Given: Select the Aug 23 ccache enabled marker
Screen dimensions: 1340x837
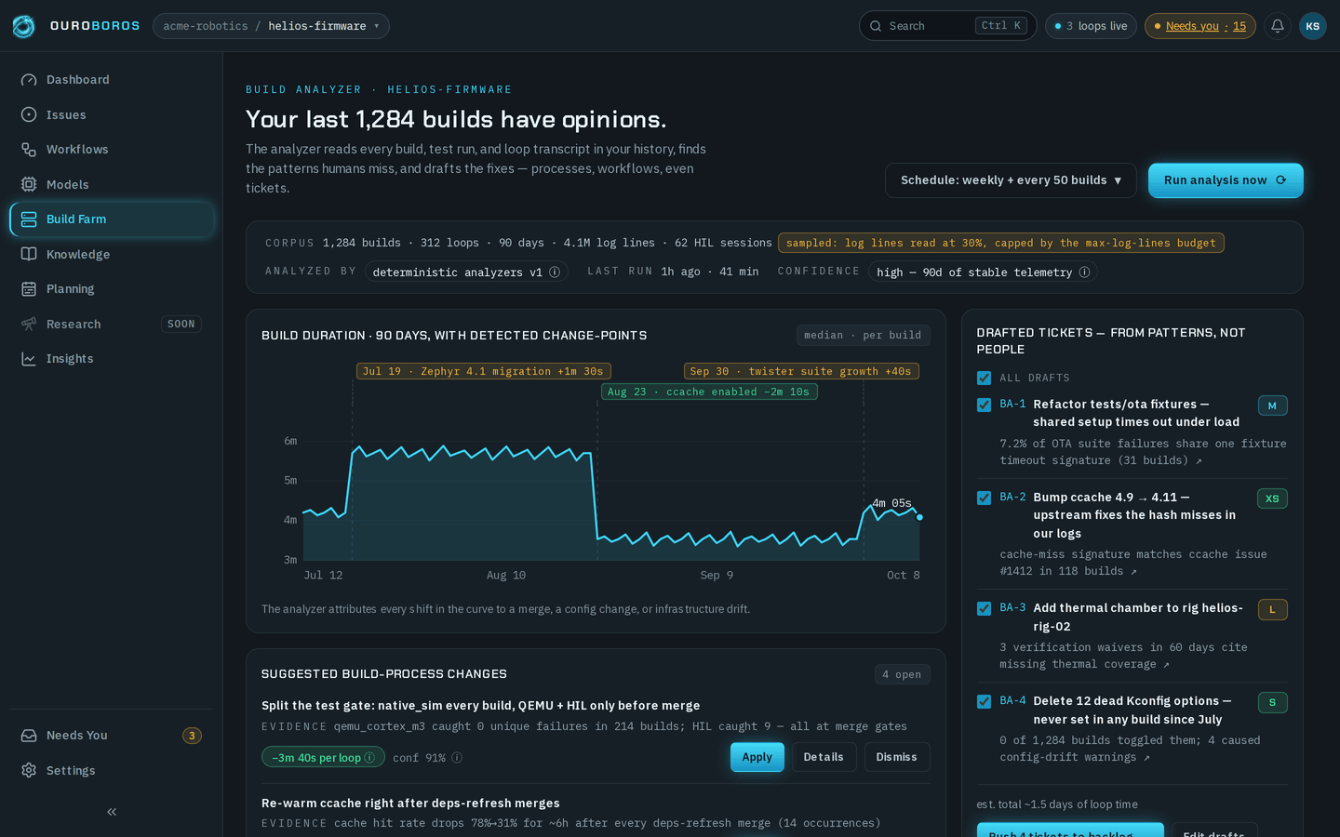Looking at the screenshot, I should [708, 392].
